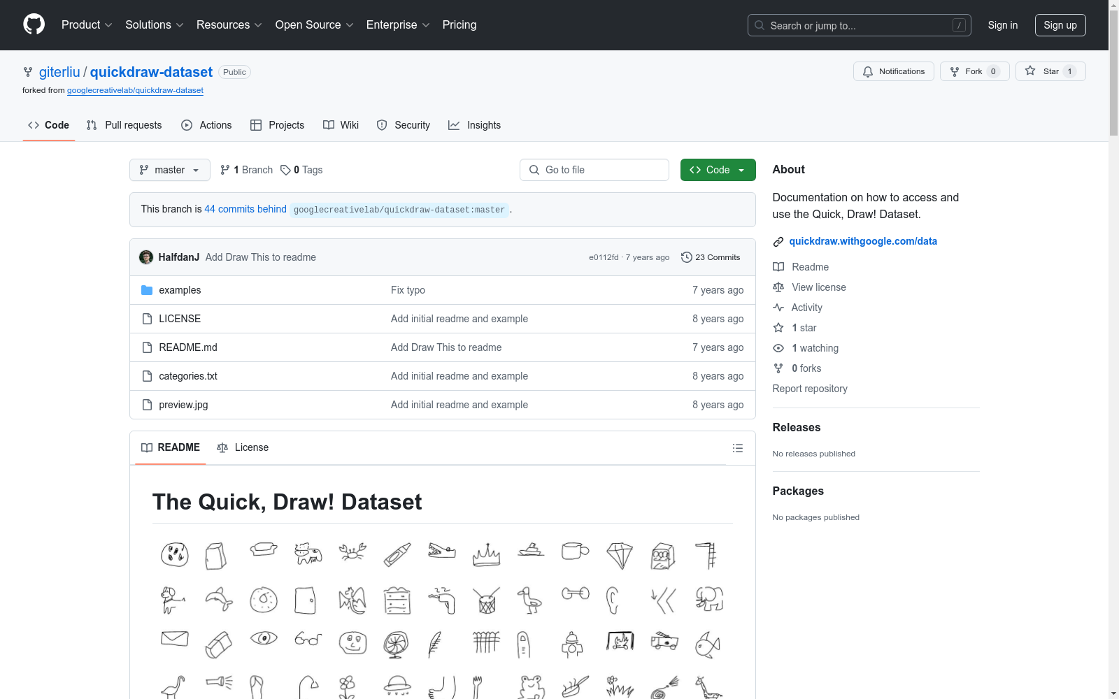Open the Product dropdown menu
Image resolution: width=1119 pixels, height=699 pixels.
[x=87, y=24]
